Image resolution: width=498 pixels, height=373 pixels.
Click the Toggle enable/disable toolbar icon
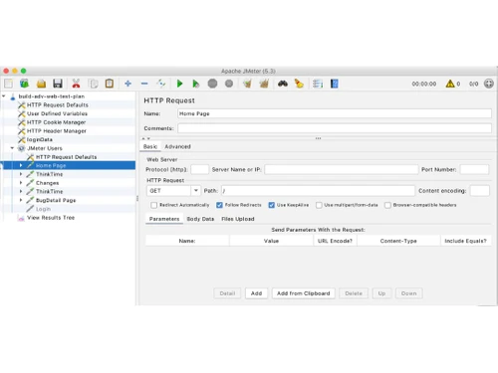click(161, 84)
